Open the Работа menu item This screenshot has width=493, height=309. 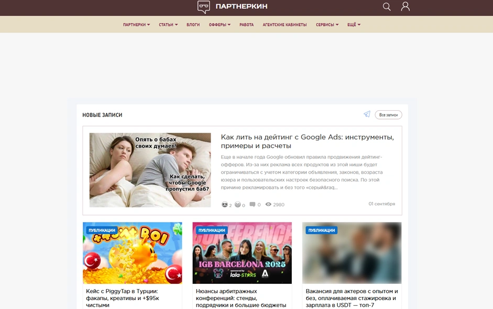click(x=246, y=25)
